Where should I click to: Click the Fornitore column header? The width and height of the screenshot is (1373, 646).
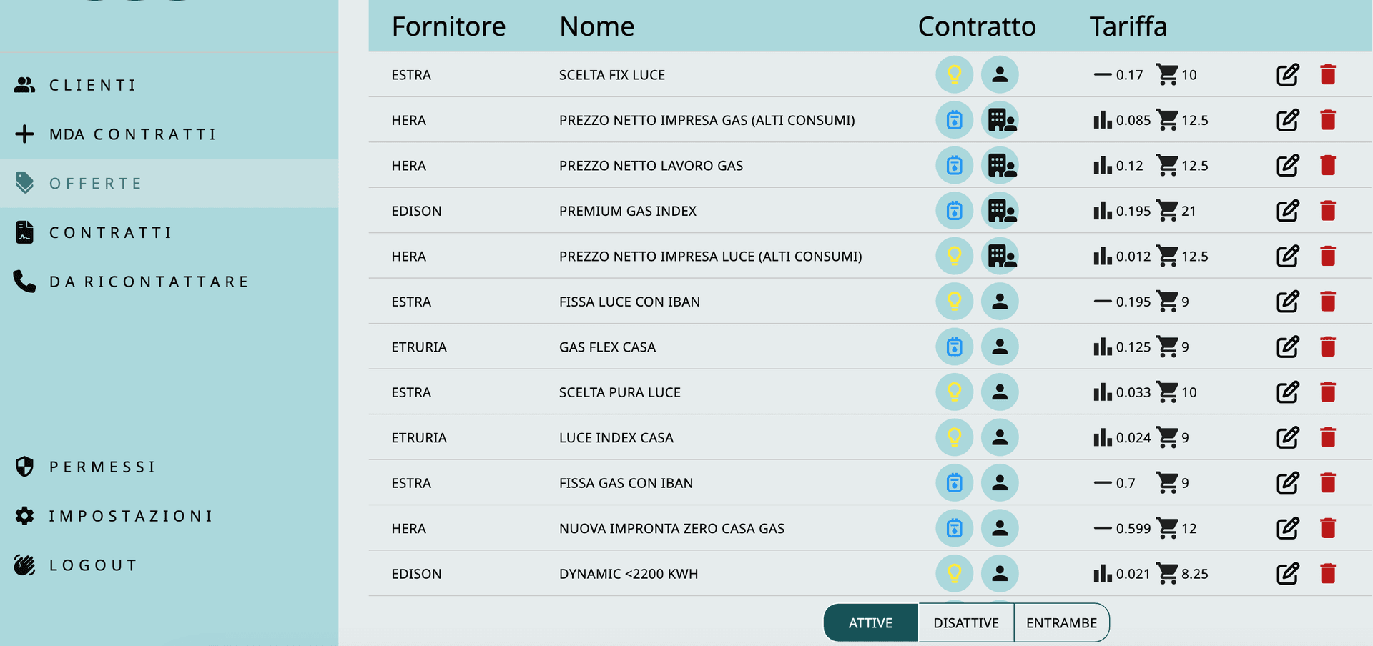[x=448, y=26]
